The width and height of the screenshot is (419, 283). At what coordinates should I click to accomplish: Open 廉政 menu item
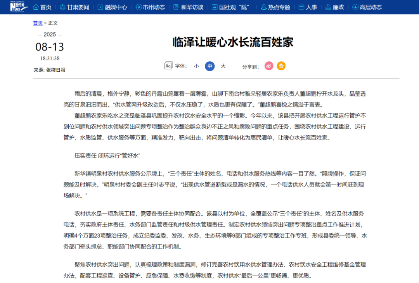coord(338,7)
